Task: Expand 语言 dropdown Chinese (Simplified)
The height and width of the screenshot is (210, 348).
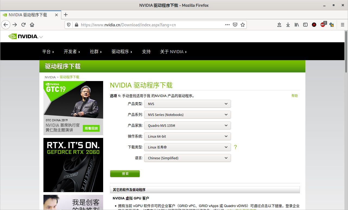Action: 188,158
